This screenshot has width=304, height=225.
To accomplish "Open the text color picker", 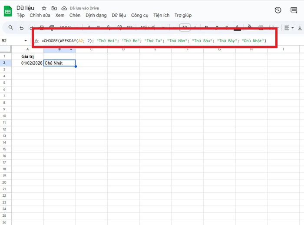I will [237, 28].
